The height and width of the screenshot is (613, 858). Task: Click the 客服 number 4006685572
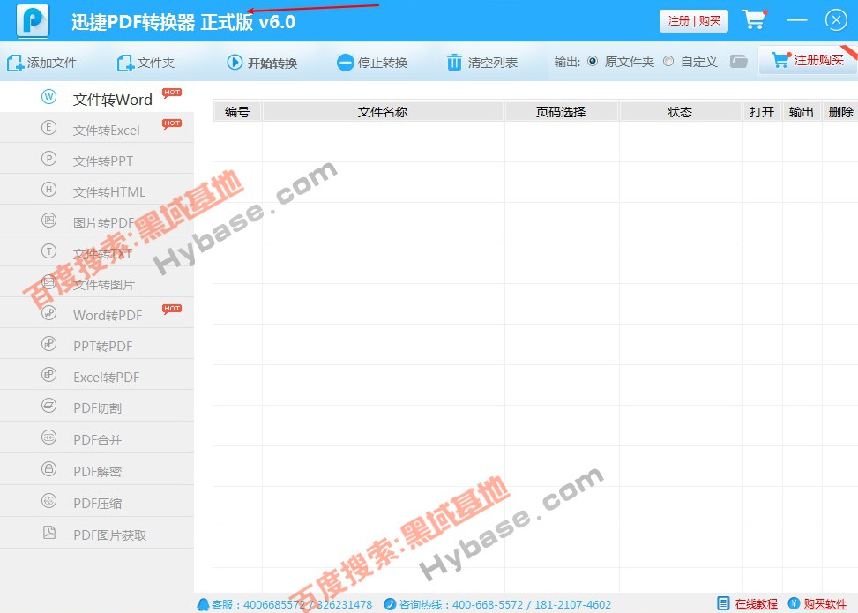point(274,604)
